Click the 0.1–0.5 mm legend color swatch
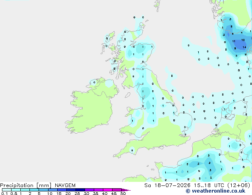Screen dimensions: 252x195 (7, 190)
